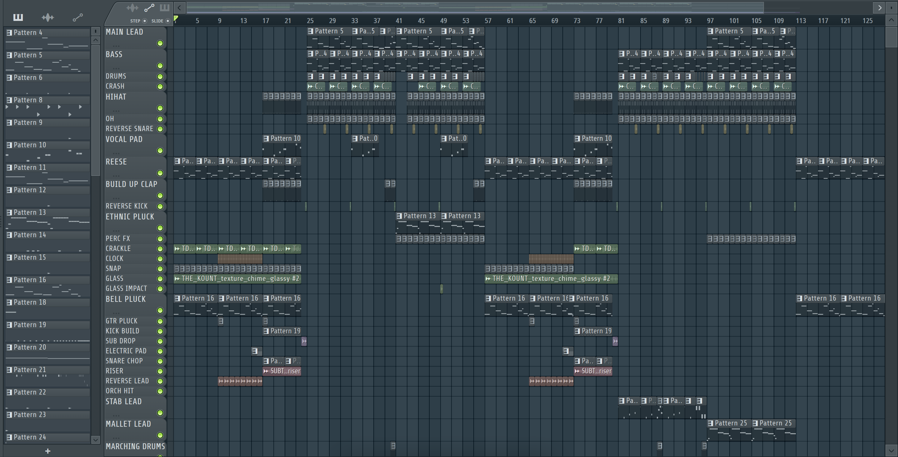Switch playlist focus to audio clips icon
This screenshot has height=457, width=898.
point(132,7)
